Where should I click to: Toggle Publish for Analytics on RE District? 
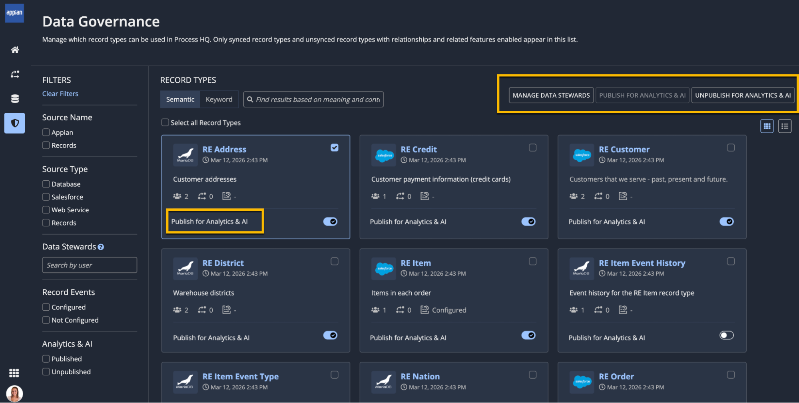pyautogui.click(x=331, y=335)
